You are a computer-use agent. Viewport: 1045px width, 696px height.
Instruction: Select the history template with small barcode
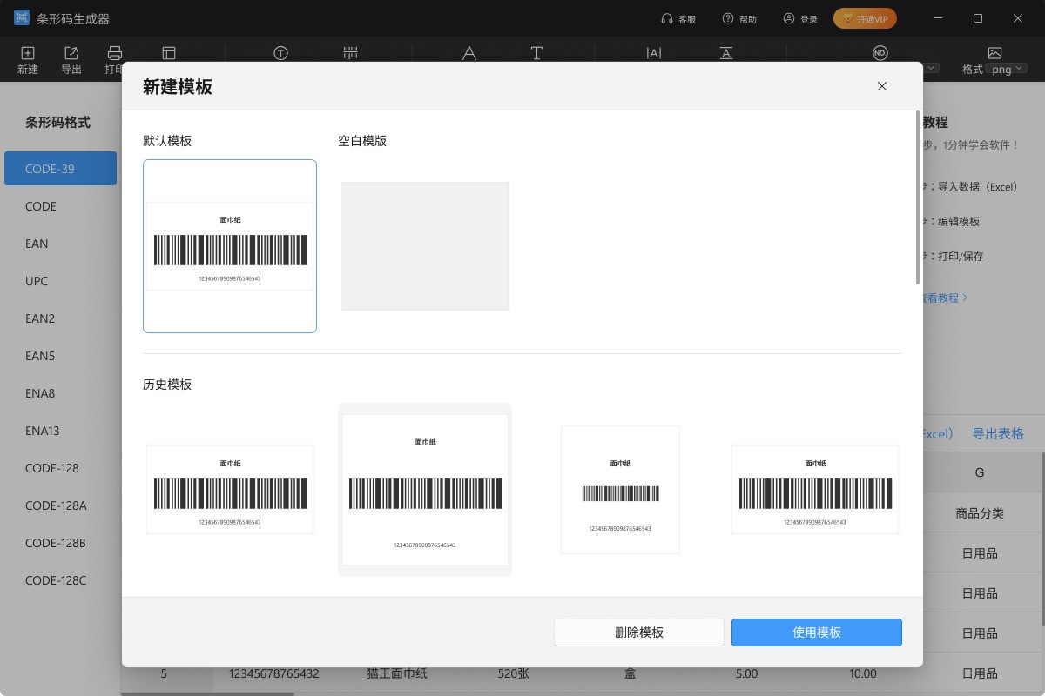pos(620,490)
